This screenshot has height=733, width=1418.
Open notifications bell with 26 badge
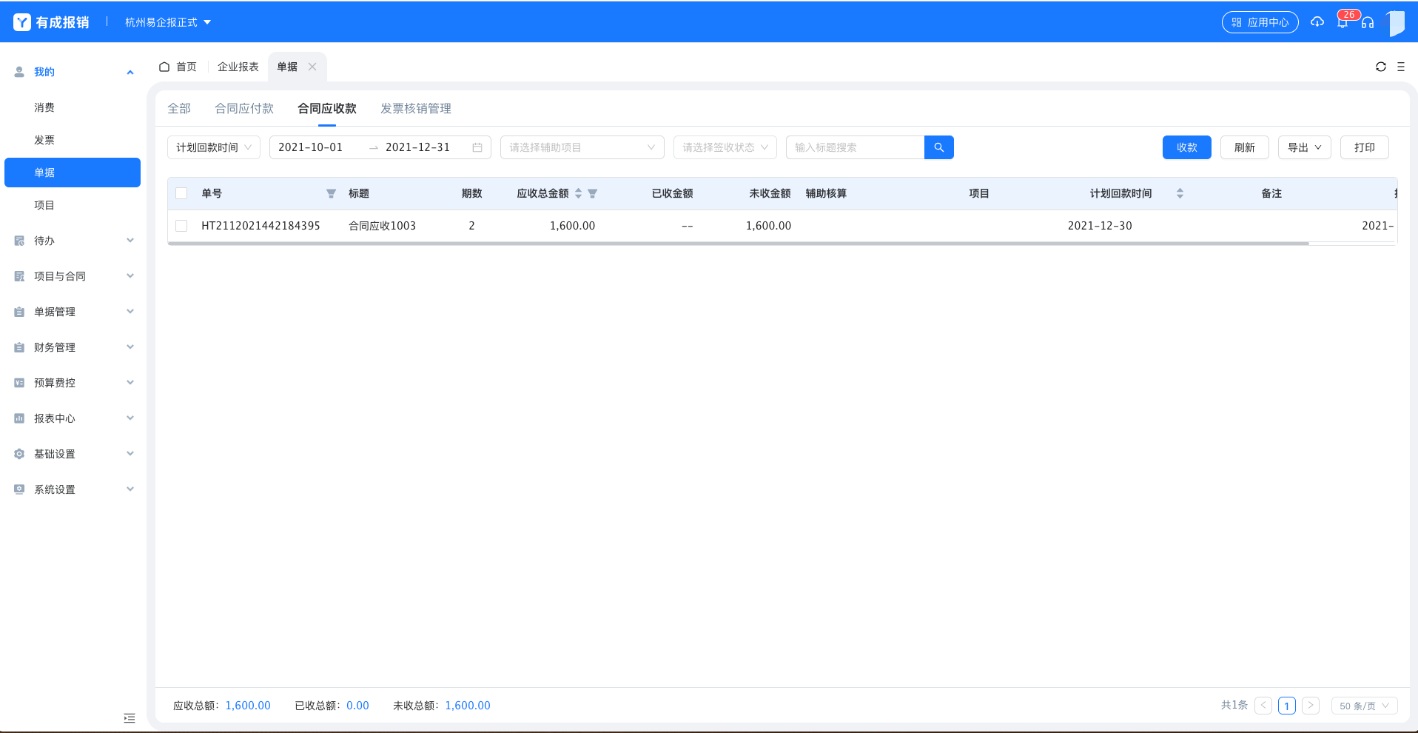(x=1343, y=22)
